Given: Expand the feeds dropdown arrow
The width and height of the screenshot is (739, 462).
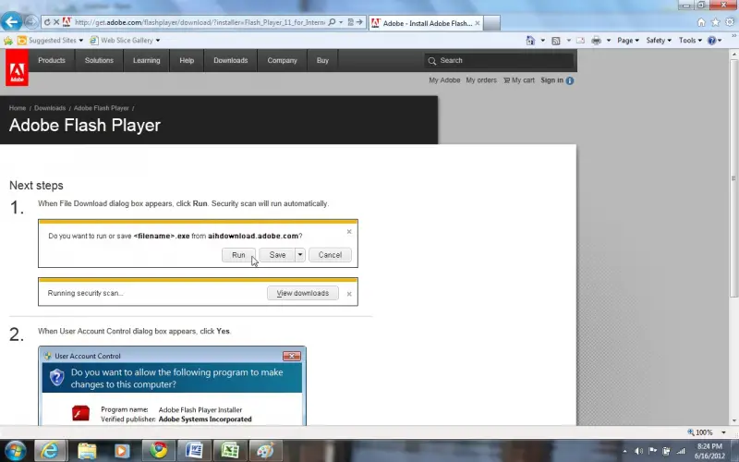Looking at the screenshot, I should [x=568, y=41].
